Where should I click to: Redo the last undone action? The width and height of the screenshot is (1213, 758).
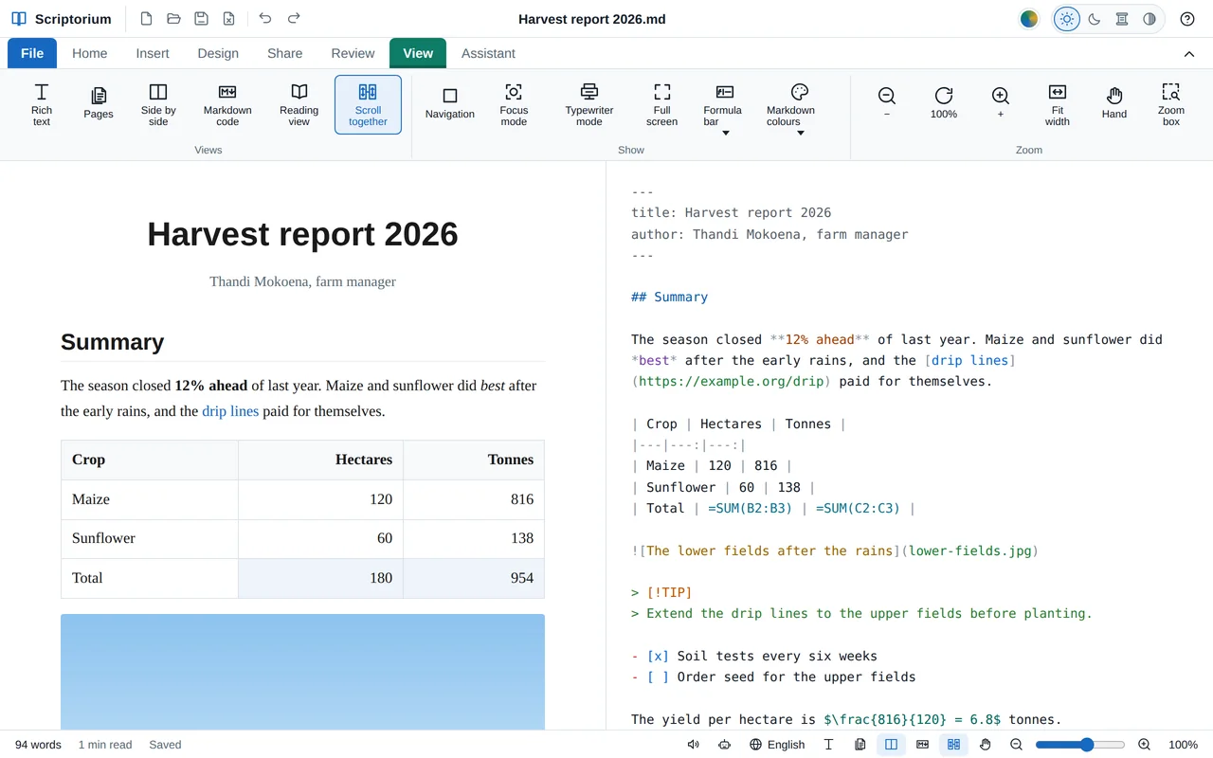coord(294,19)
